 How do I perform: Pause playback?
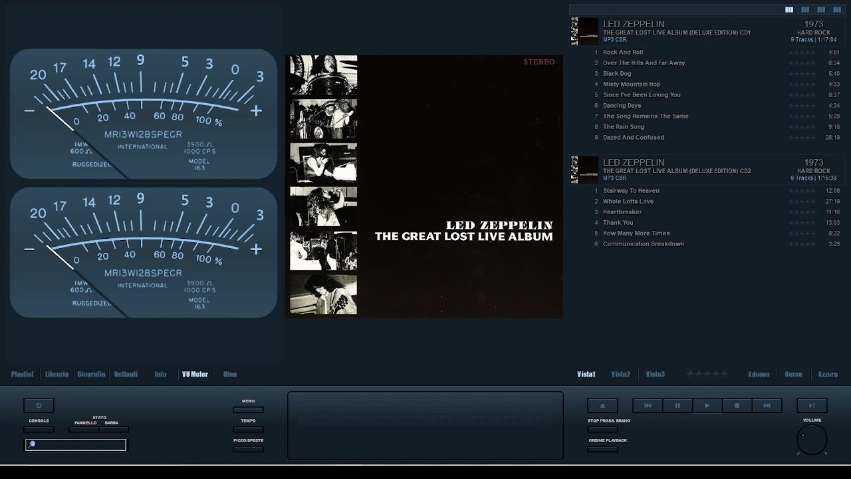click(x=677, y=405)
